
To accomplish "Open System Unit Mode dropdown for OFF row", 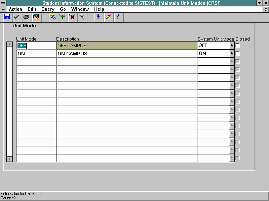I will coord(232,45).
